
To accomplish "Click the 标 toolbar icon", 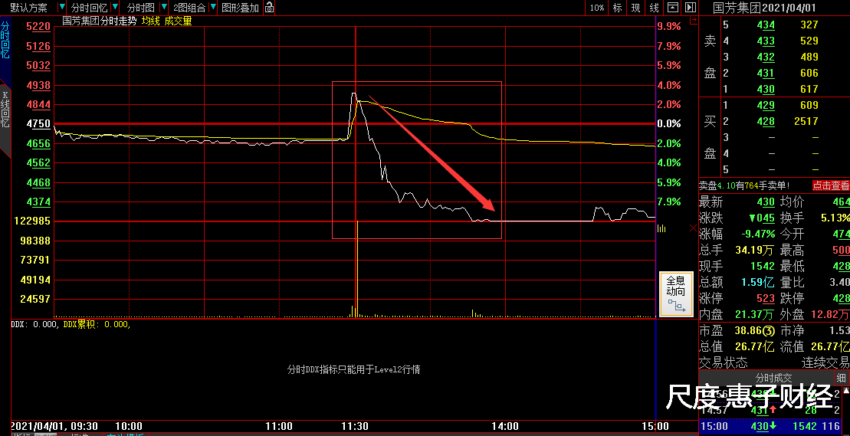I will 617,8.
